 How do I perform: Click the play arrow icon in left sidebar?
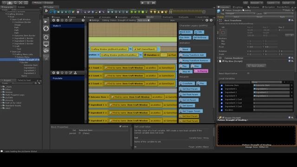pyautogui.click(x=46, y=22)
